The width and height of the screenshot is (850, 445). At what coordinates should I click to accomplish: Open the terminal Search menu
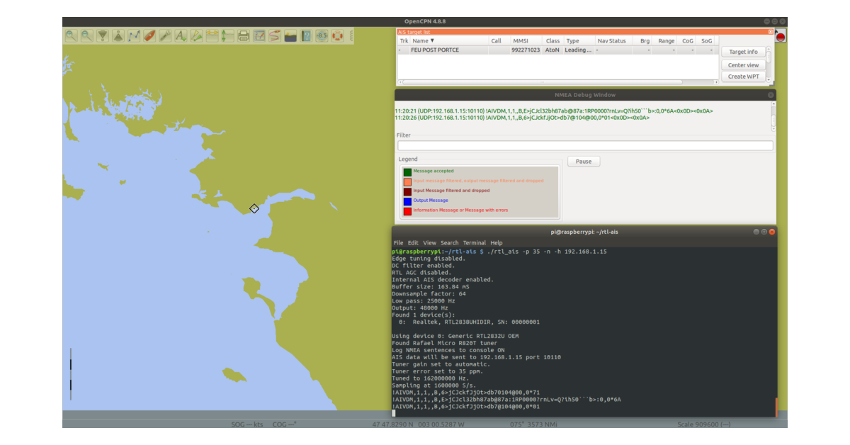(x=450, y=243)
